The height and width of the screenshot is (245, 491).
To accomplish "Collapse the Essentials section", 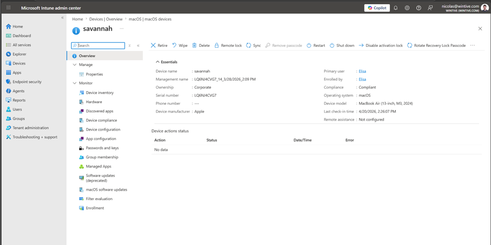I will click(x=167, y=62).
